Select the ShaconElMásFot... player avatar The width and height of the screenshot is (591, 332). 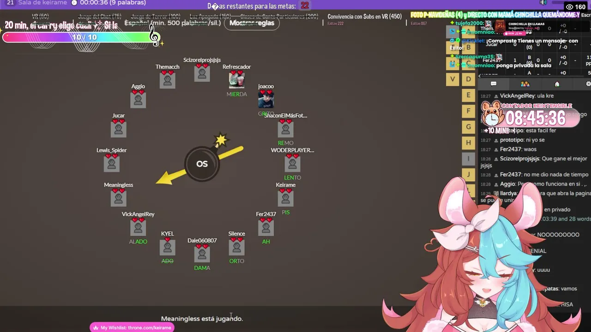point(285,129)
